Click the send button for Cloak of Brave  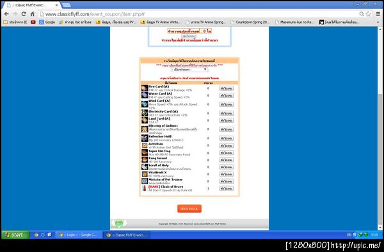pos(227,189)
